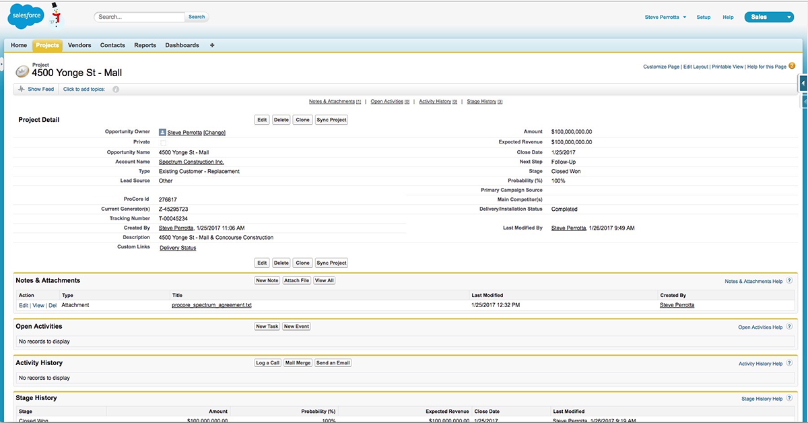Image resolution: width=808 pixels, height=423 pixels.
Task: Show the feed via Show Feed
Action: coord(40,89)
